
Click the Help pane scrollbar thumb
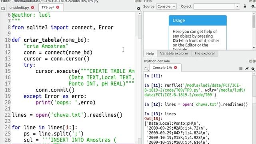coord(254,21)
